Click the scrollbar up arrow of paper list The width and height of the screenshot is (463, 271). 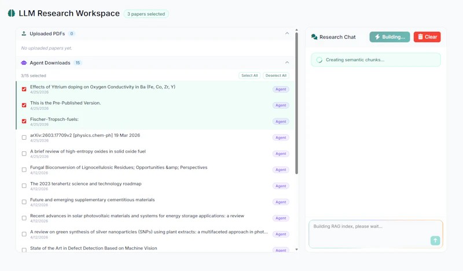pos(296,30)
